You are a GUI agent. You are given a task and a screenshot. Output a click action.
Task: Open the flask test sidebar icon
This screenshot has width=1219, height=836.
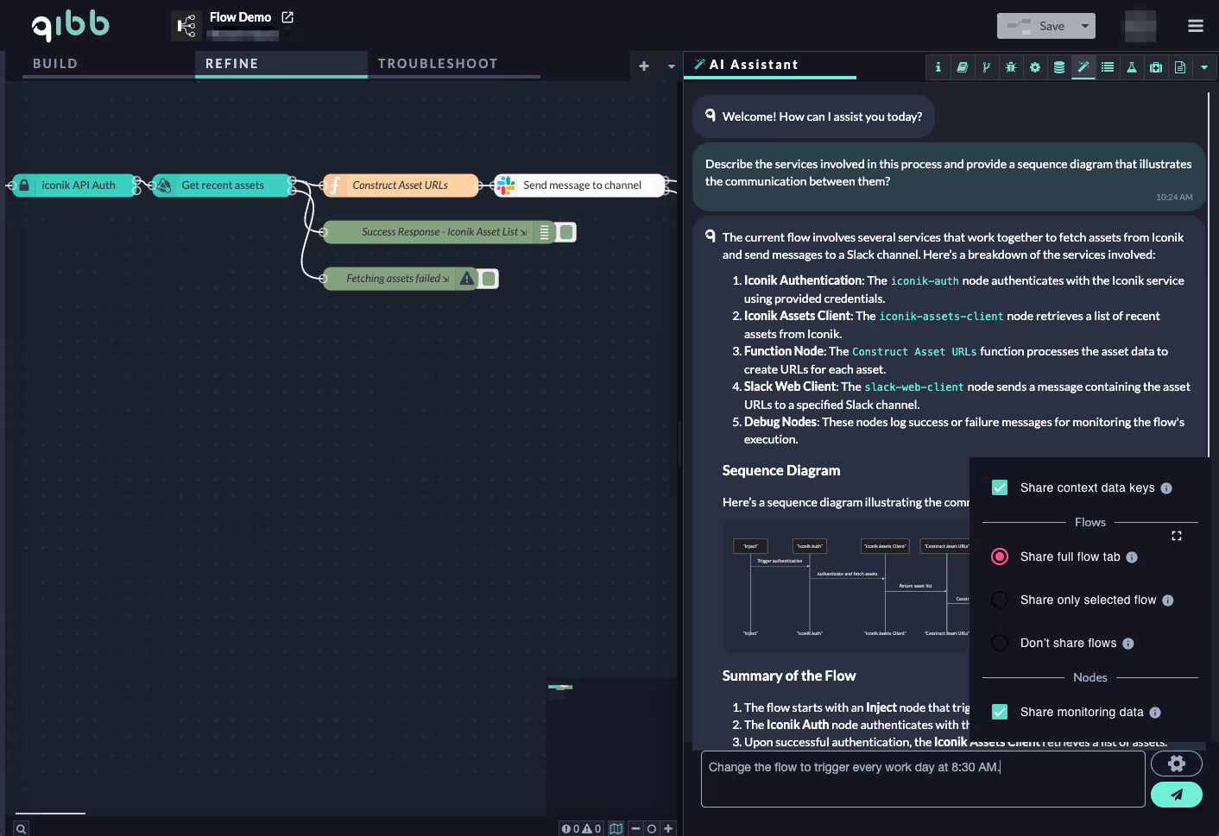(1131, 67)
